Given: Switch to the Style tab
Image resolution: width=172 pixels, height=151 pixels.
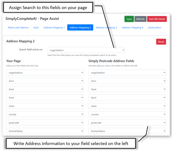Looking at the screenshot, I should [x=36, y=28].
